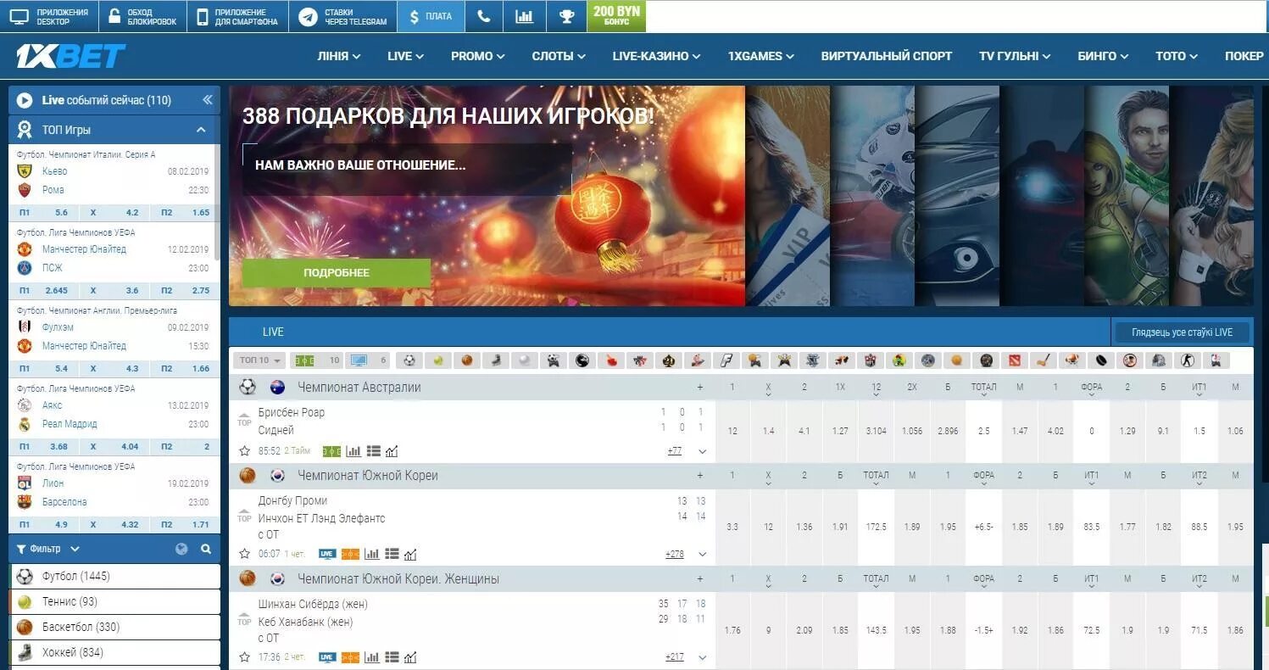
Task: Click the ПОДРОБНЕЕ banner button
Action: click(337, 273)
